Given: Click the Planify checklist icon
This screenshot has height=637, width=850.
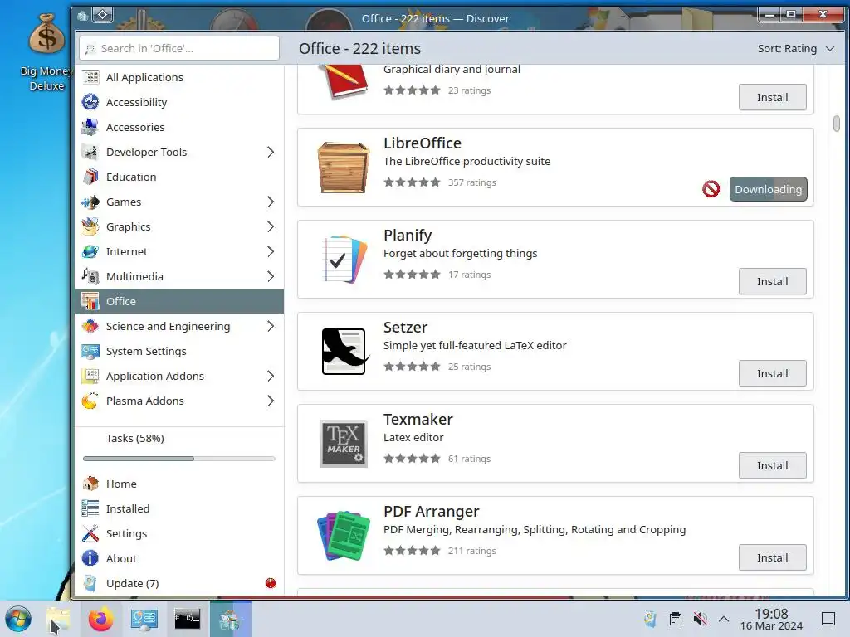Looking at the screenshot, I should coord(343,260).
